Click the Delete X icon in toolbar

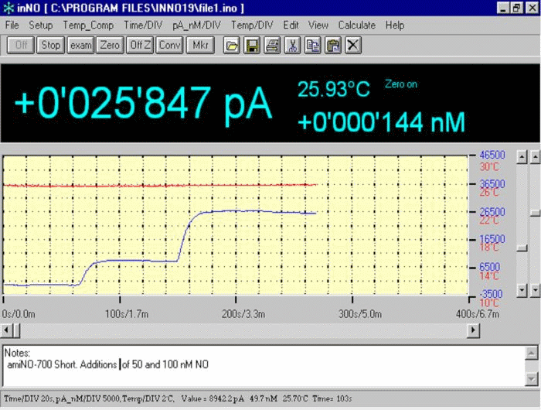click(x=353, y=45)
